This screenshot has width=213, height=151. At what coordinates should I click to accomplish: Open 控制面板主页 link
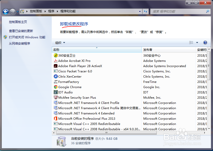[18, 22]
